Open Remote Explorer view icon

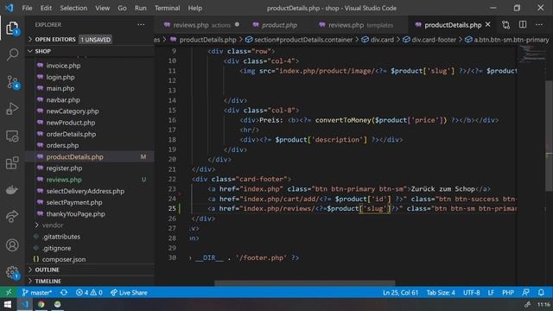point(12,136)
